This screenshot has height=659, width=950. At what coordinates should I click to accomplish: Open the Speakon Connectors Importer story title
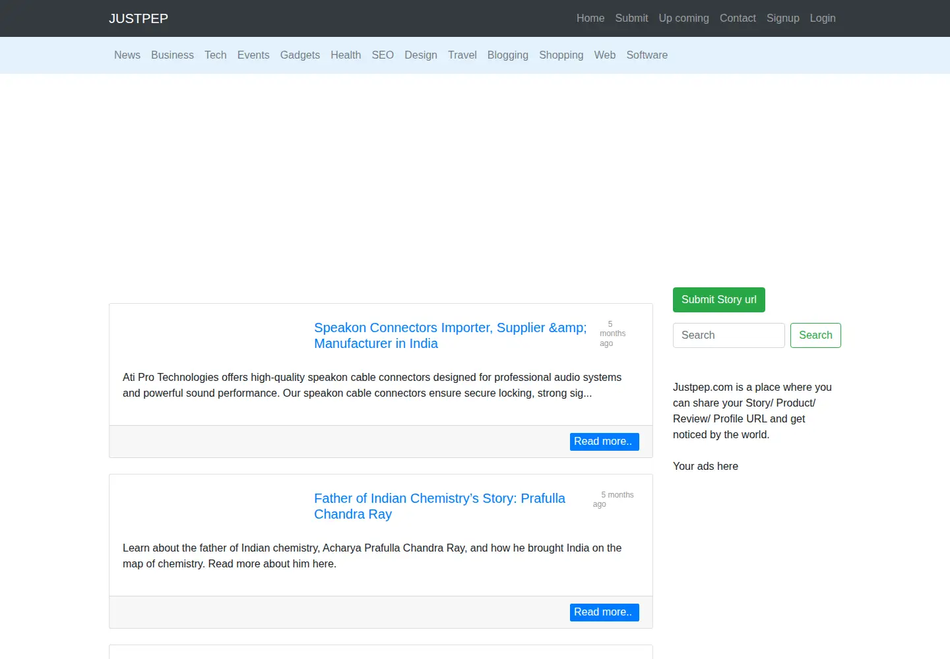450,335
